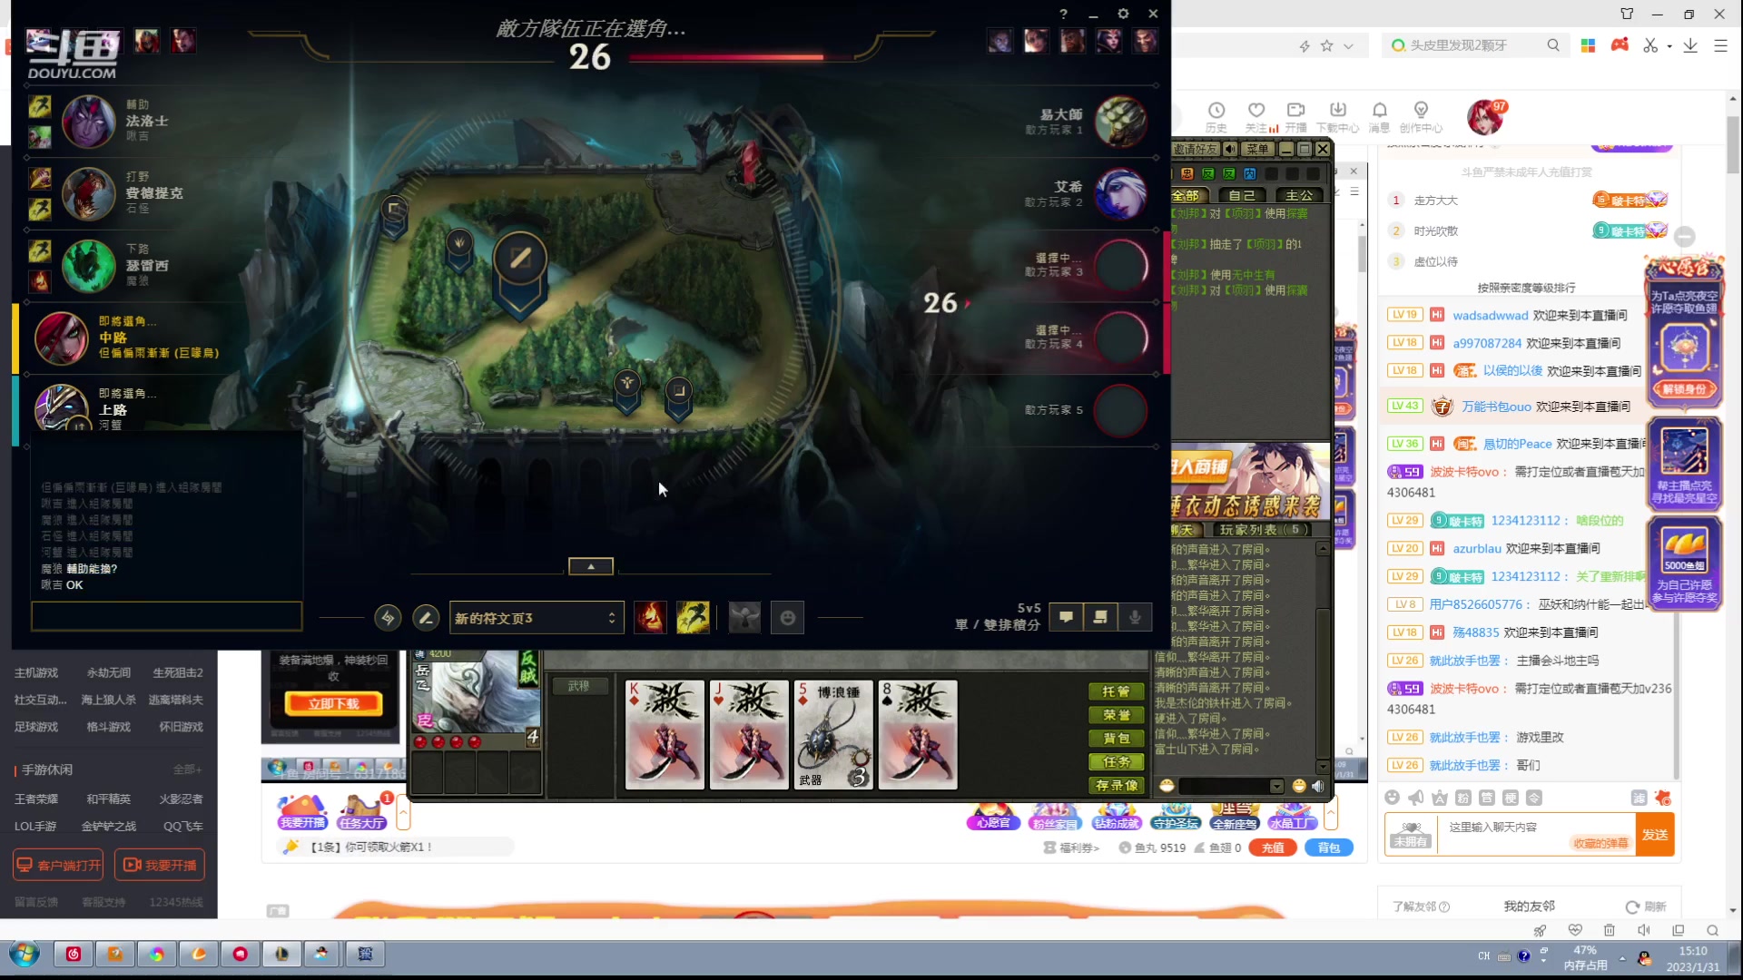Click the Douyu chat megaphone icon
Screen dimensions: 1743x980
[x=1415, y=798]
